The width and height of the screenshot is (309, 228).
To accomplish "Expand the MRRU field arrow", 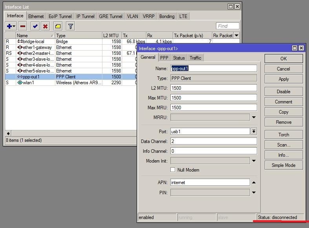I will [x=254, y=118].
